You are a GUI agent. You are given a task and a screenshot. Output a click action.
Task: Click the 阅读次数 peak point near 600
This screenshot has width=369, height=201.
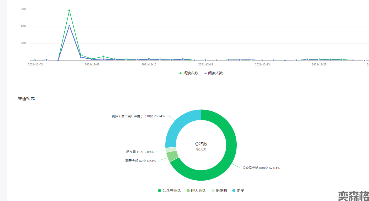click(x=69, y=10)
